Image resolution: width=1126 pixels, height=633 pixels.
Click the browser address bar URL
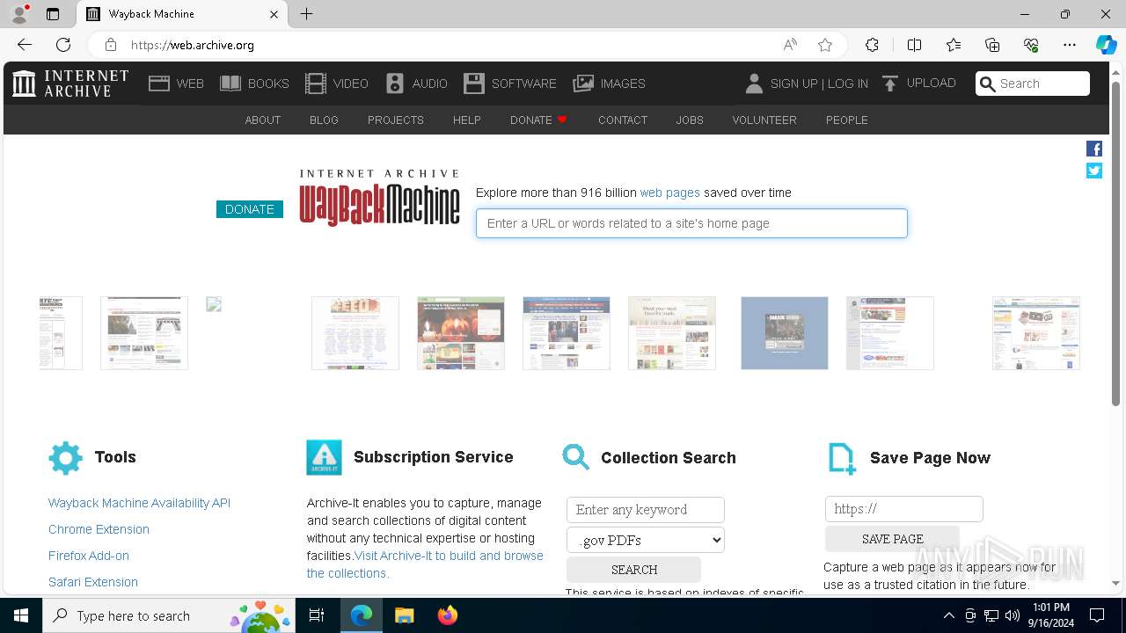click(193, 45)
